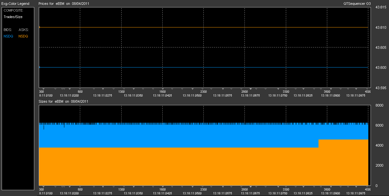Click 13:18:11:0350 under the prices chart
This screenshot has width=389, height=196.
coord(133,96)
